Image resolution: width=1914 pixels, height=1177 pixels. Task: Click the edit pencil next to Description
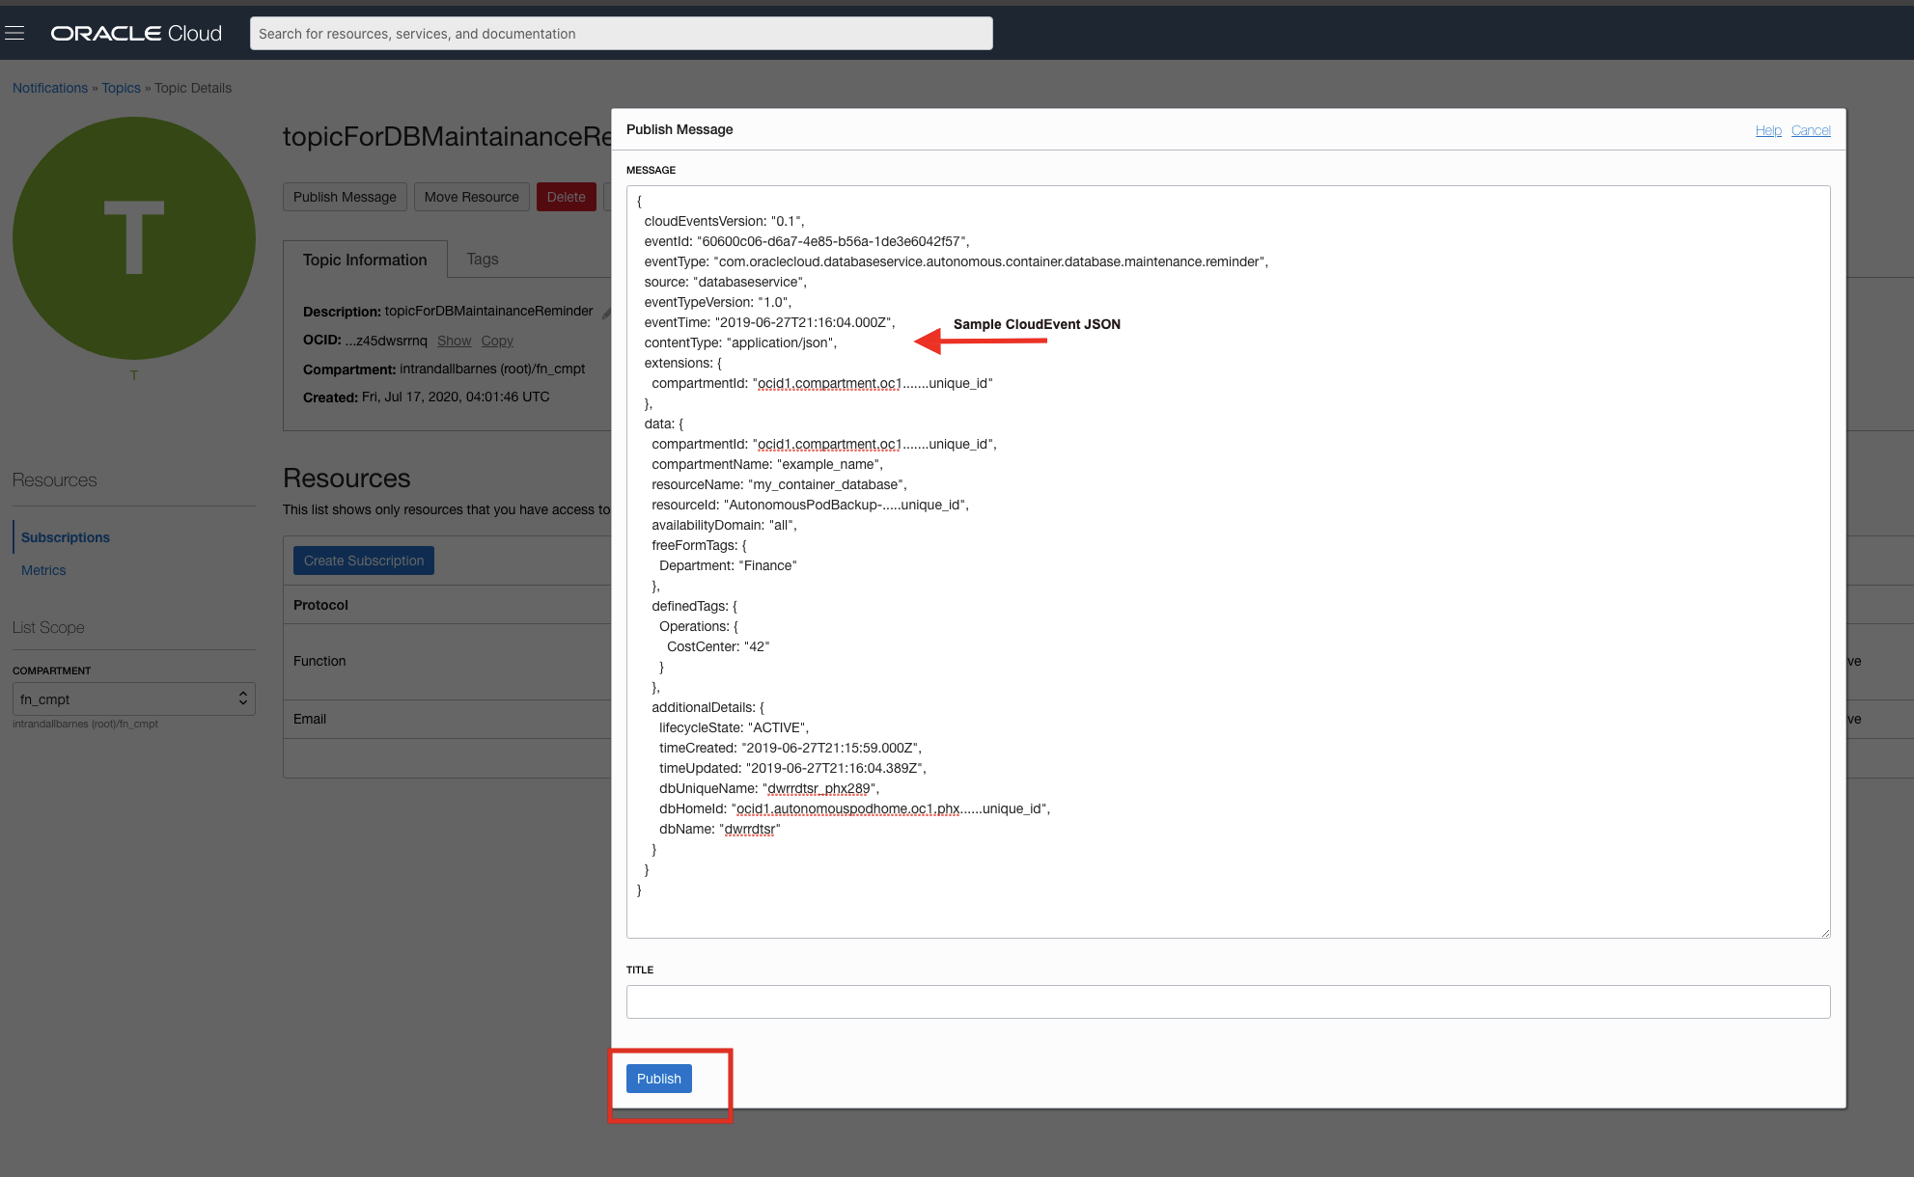point(605,313)
